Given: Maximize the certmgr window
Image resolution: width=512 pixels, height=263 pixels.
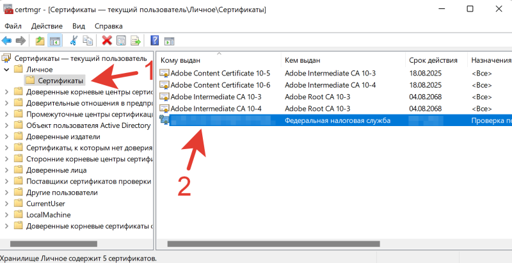Looking at the screenshot, I should [470, 9].
